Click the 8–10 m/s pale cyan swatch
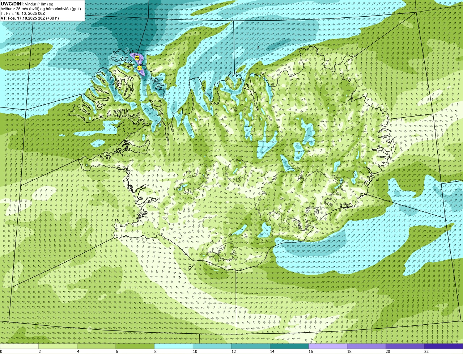 [174, 346]
